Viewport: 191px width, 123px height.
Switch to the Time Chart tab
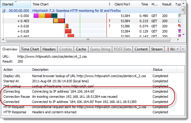(30, 49)
